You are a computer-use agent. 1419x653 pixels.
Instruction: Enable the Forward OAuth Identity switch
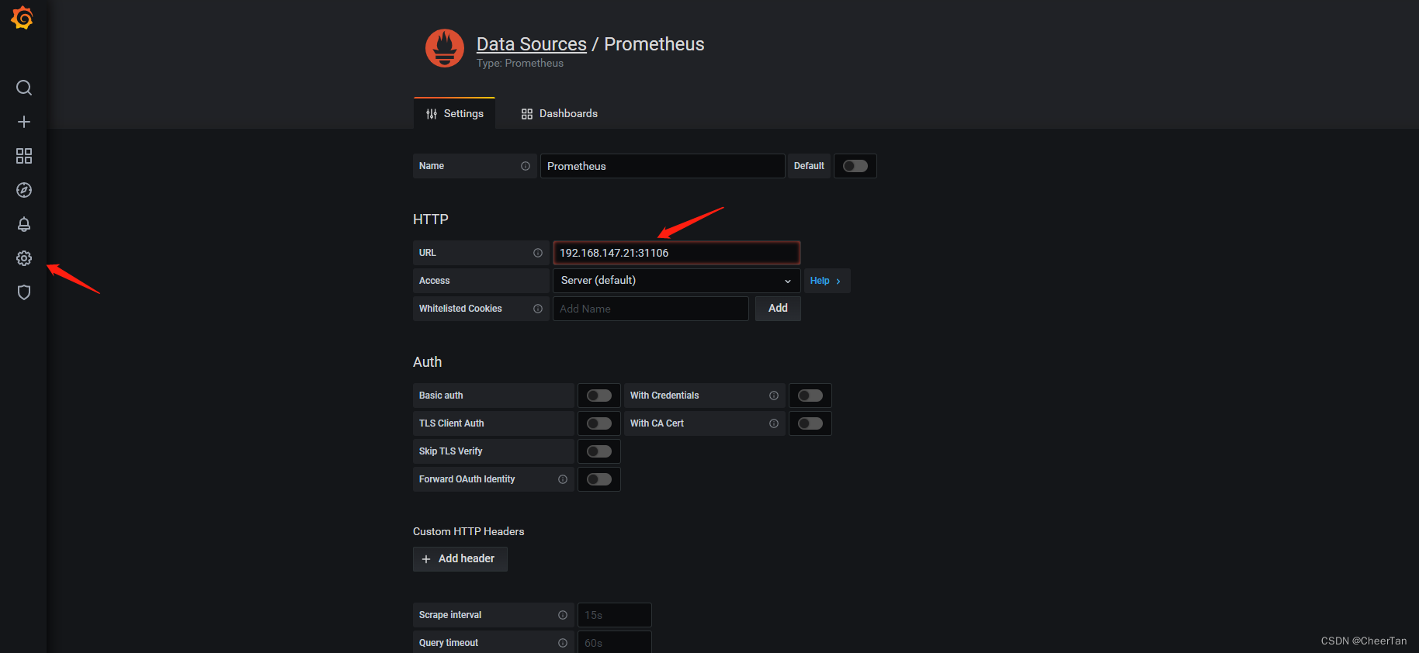click(x=599, y=479)
